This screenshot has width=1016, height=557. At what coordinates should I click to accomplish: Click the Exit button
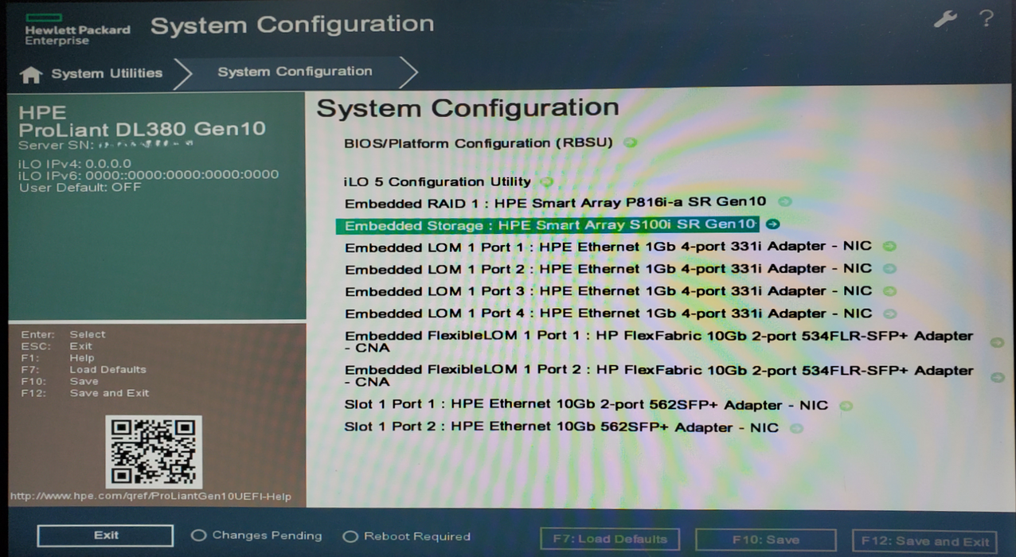[x=105, y=536]
